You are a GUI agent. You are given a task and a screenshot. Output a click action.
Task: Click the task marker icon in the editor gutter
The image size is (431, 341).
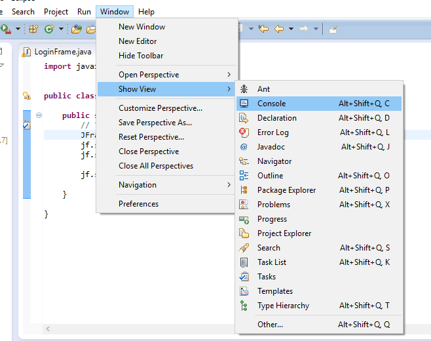(x=27, y=125)
